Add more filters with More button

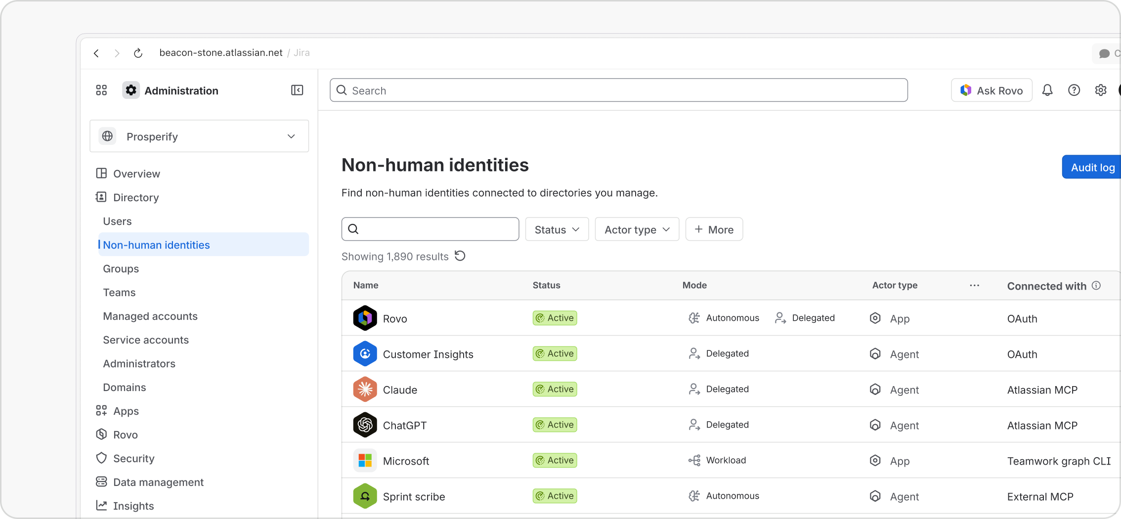pyautogui.click(x=714, y=229)
